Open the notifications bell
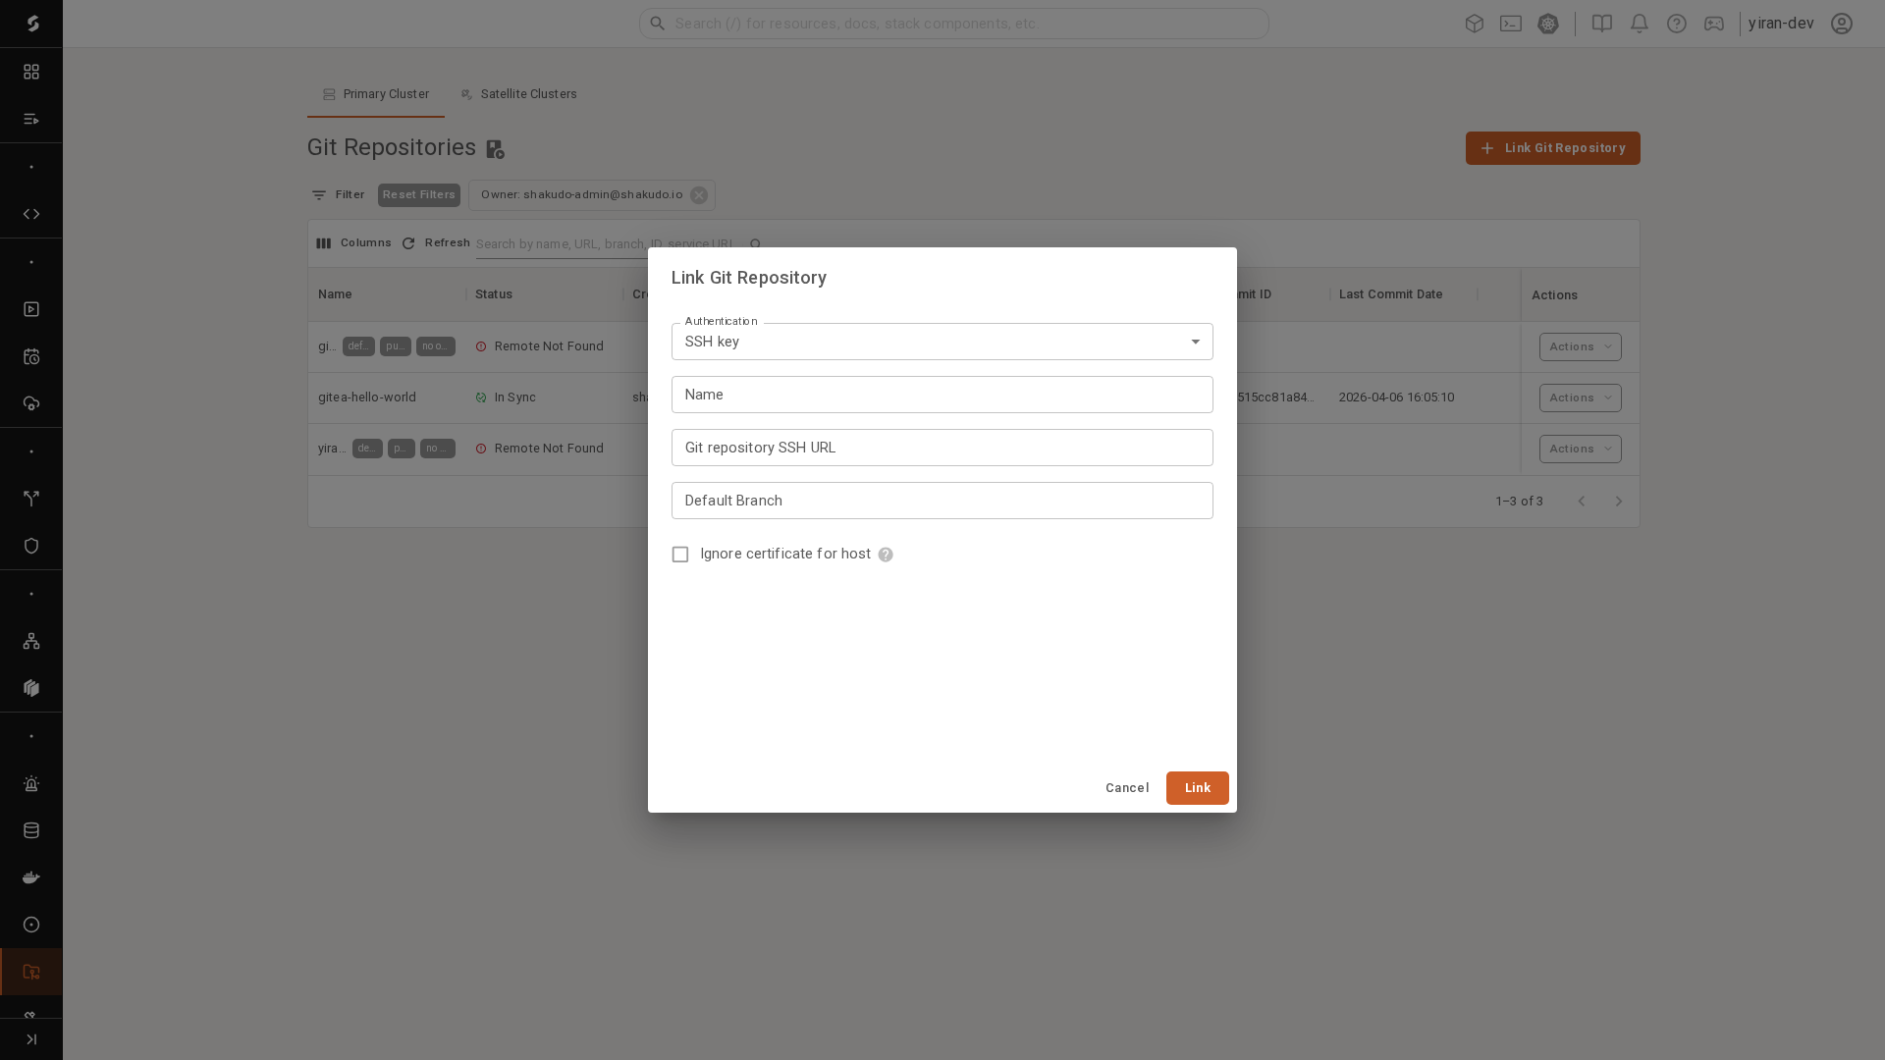 coord(1639,24)
